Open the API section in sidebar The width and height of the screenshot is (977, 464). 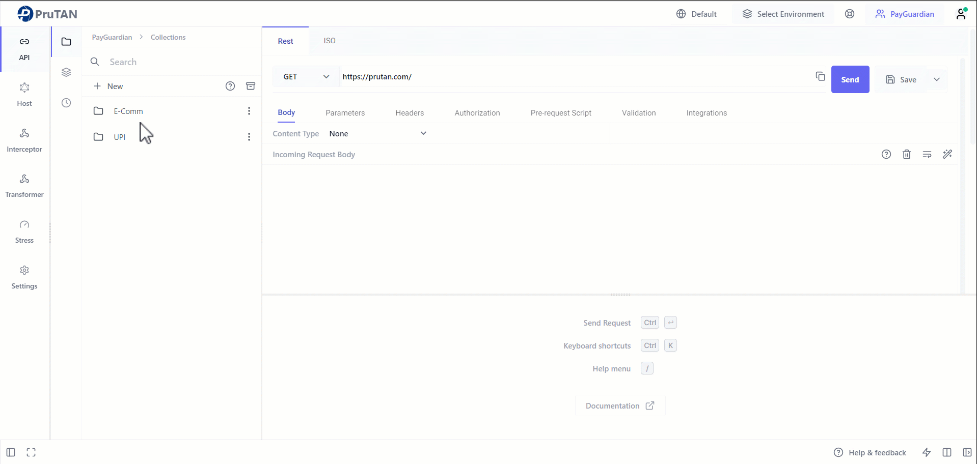pos(24,49)
